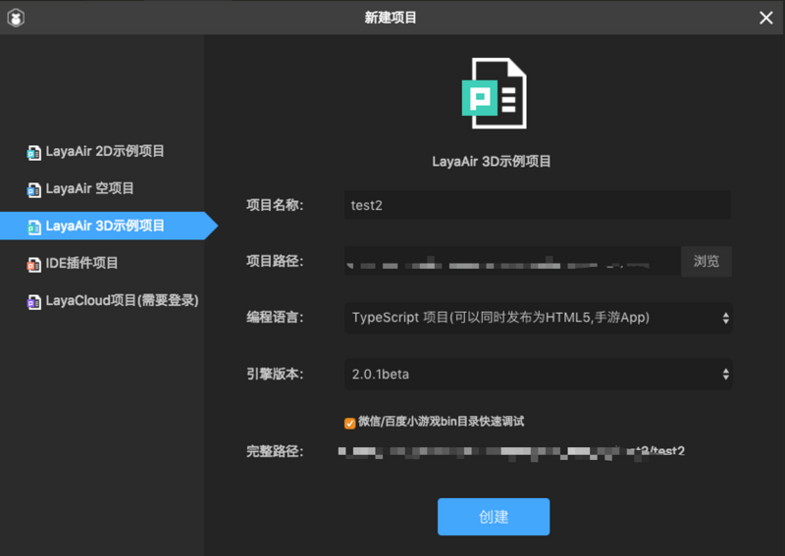Click the 引擎版本 dropdown arrows
785x556 pixels.
(725, 375)
